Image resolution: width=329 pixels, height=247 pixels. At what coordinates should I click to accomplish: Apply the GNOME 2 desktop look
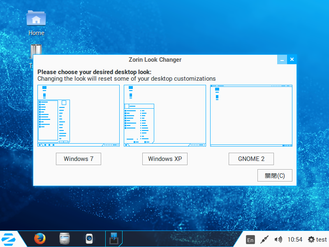click(251, 159)
